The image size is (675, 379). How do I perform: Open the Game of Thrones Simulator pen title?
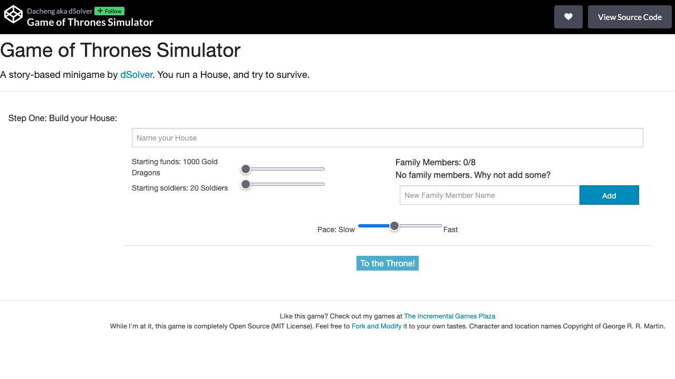[90, 22]
